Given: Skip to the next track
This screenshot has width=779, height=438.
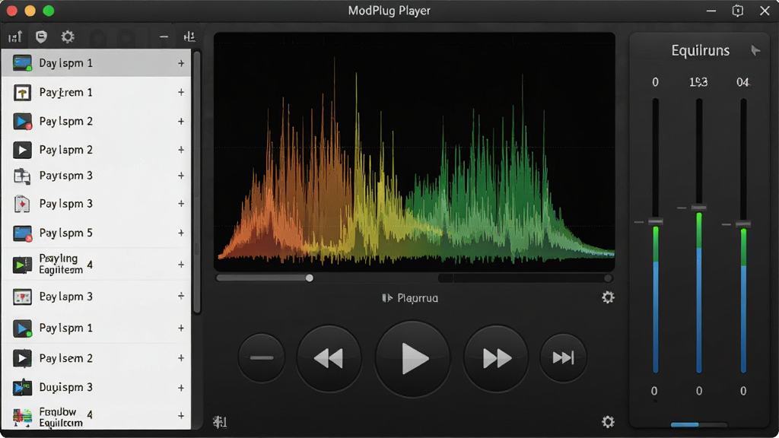Looking at the screenshot, I should click(564, 357).
